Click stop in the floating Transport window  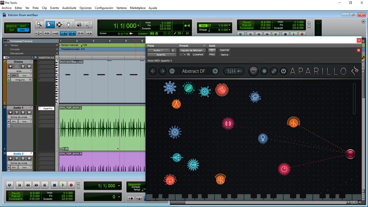54,185
